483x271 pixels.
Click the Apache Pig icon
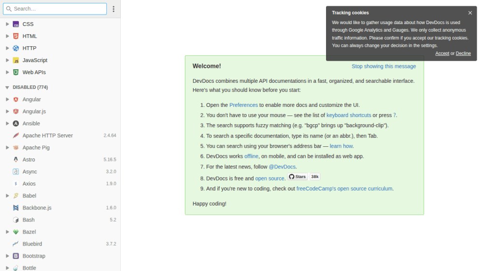[16, 148]
